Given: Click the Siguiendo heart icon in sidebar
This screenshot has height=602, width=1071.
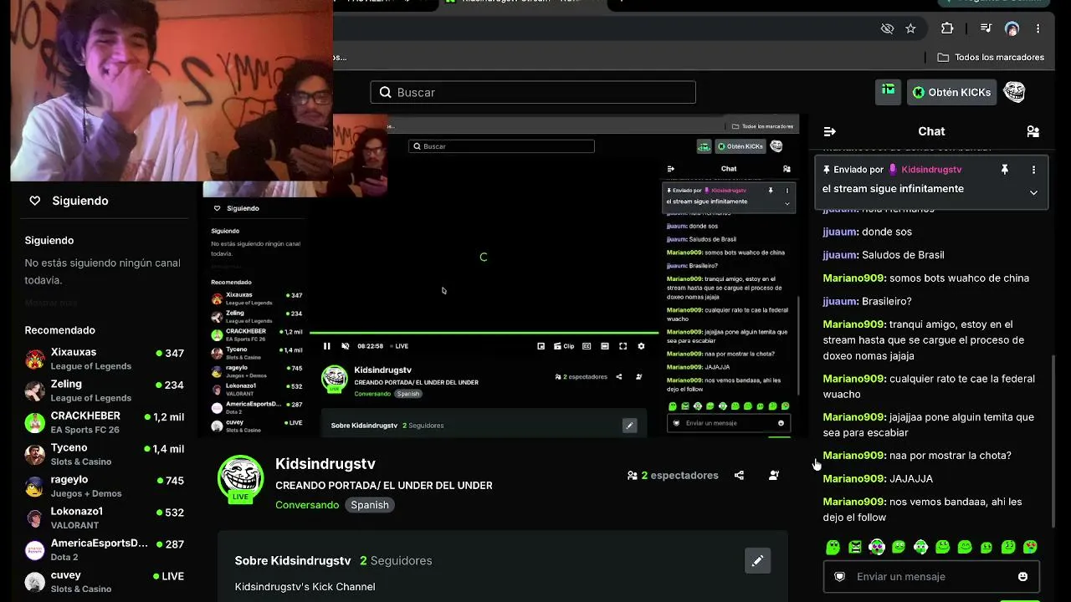Looking at the screenshot, I should coord(35,201).
